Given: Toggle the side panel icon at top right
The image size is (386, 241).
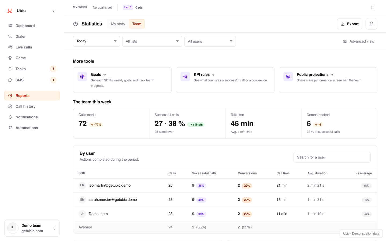Looking at the screenshot, I should 373,7.
